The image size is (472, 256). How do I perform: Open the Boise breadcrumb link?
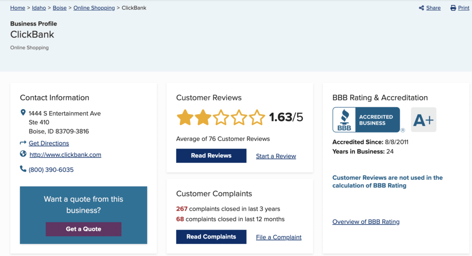59,8
